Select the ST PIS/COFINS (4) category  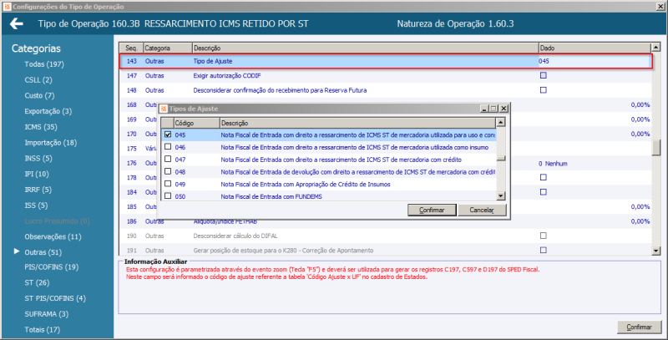click(x=55, y=299)
